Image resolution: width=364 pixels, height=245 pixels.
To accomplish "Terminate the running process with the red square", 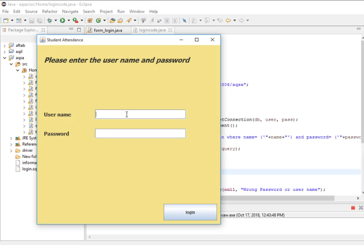I will tap(353, 207).
